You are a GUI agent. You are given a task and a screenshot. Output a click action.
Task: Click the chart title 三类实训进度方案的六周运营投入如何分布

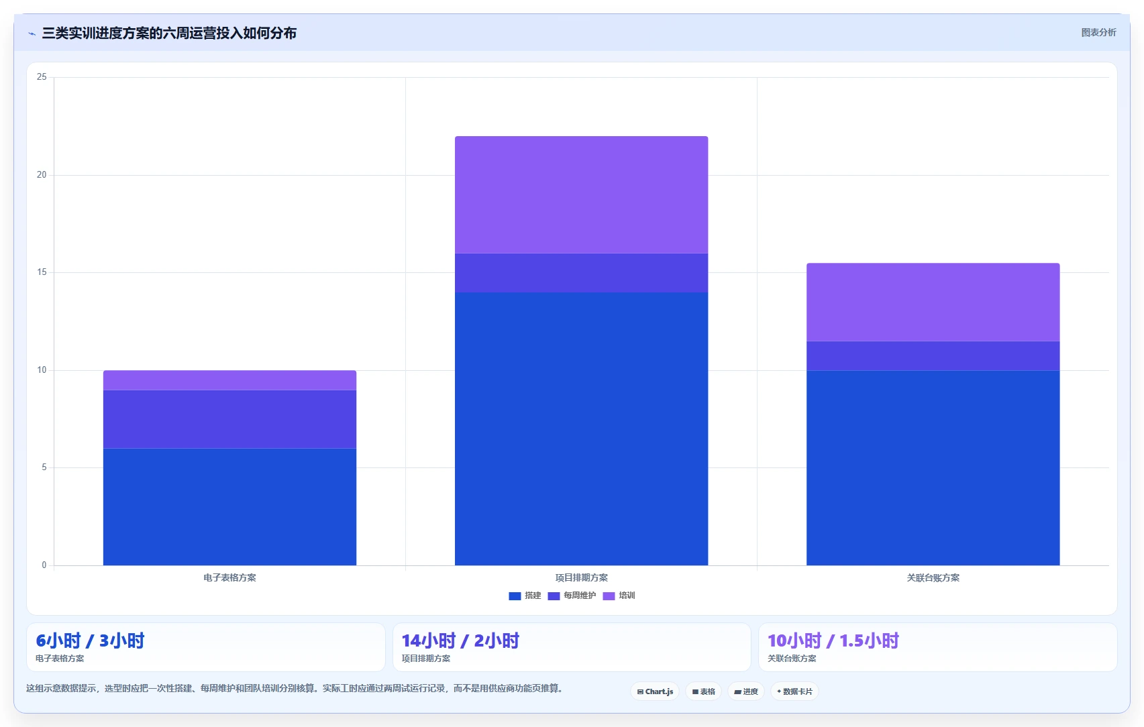(x=169, y=33)
